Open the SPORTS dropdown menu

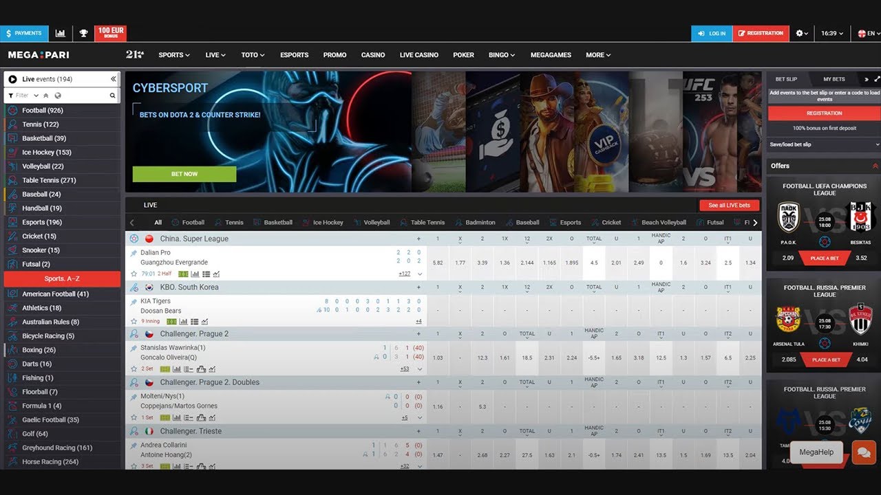pos(174,55)
